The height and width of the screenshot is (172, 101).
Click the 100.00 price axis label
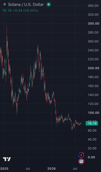(x=93, y=113)
